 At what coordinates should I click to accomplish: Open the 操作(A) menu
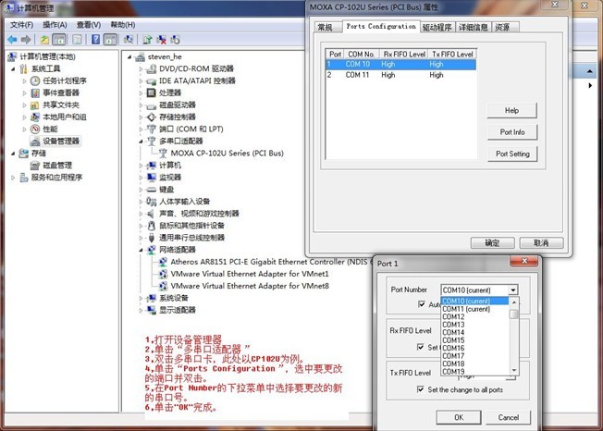pyautogui.click(x=55, y=24)
